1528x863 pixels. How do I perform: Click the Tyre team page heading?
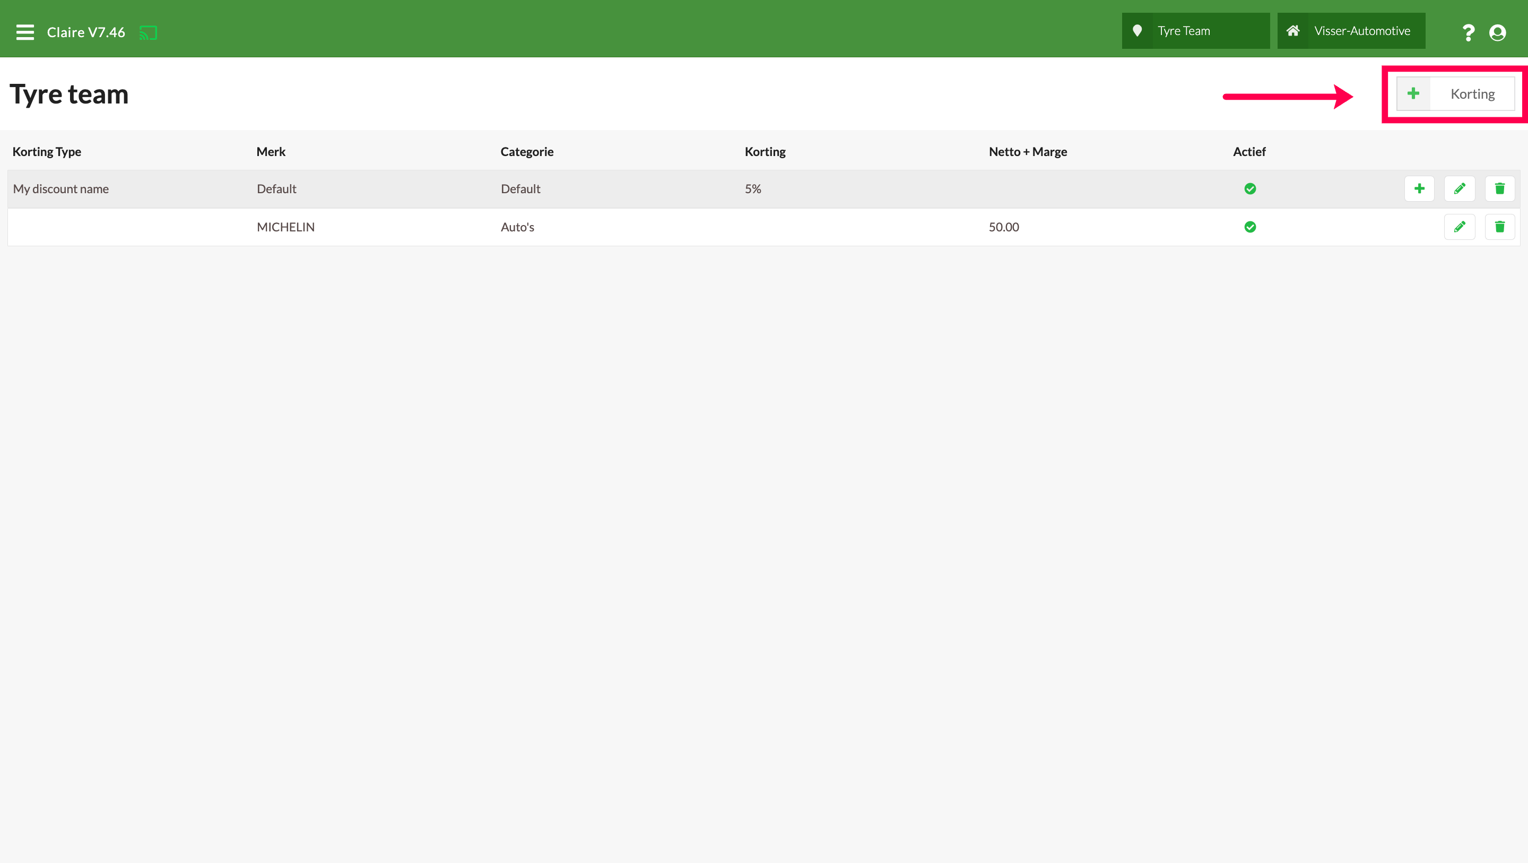pos(69,94)
